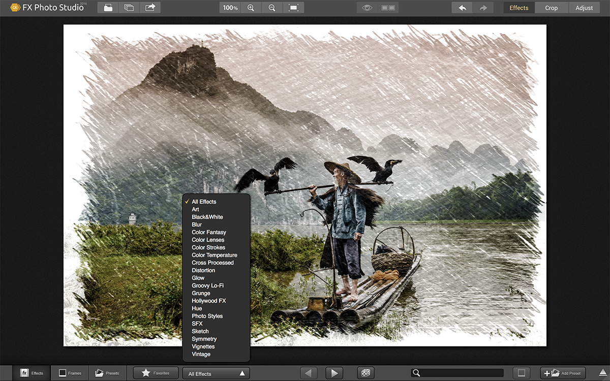The height and width of the screenshot is (381, 610).
Task: Undo the last action
Action: pos(462,8)
